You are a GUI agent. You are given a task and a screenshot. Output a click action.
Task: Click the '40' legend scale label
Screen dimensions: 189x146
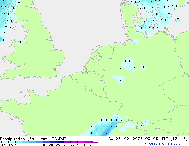point(78,145)
